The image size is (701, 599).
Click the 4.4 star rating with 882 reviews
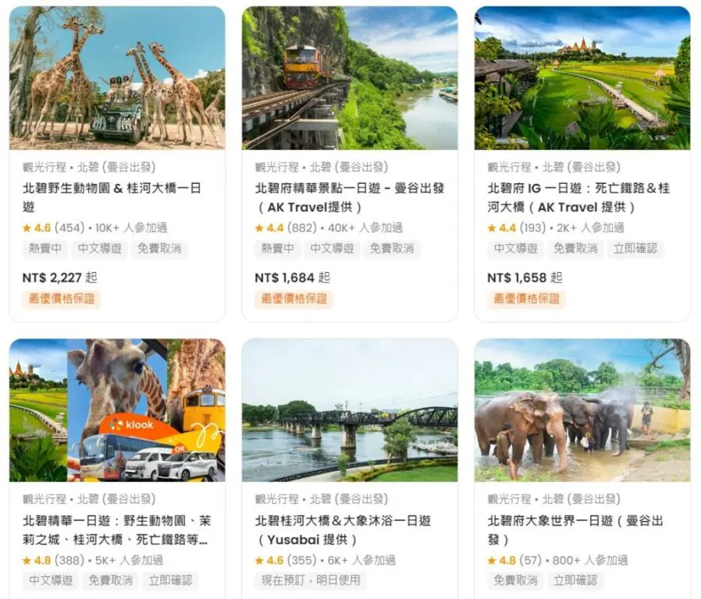click(x=286, y=228)
